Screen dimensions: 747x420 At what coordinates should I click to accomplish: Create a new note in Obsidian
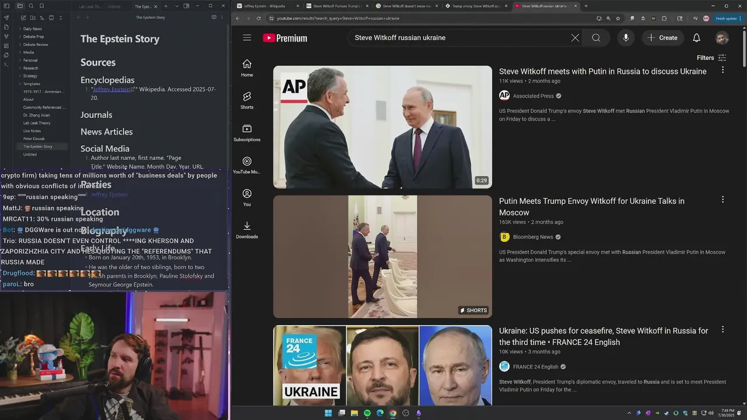(23, 18)
